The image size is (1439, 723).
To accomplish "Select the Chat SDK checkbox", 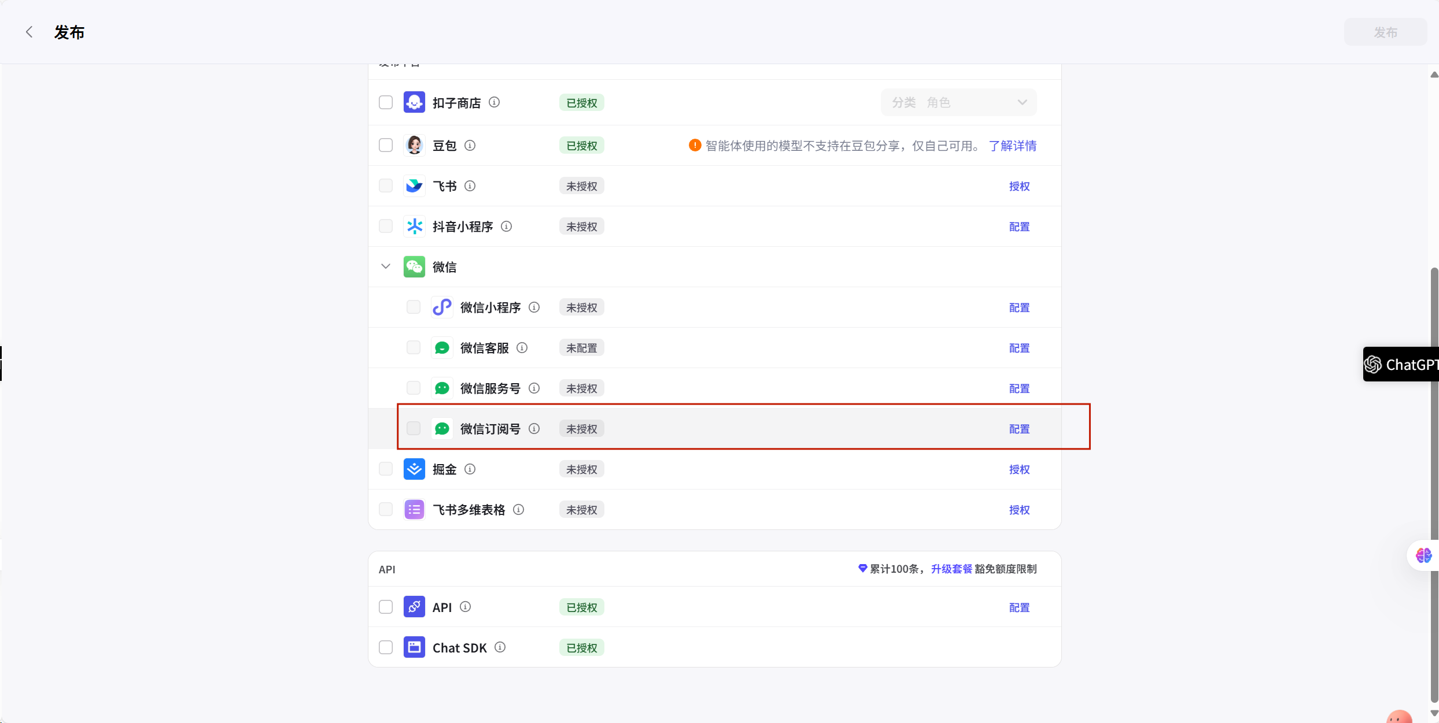I will point(386,647).
